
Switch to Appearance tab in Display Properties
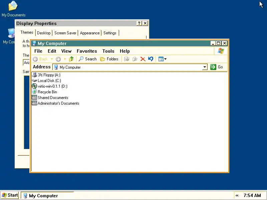(90, 33)
